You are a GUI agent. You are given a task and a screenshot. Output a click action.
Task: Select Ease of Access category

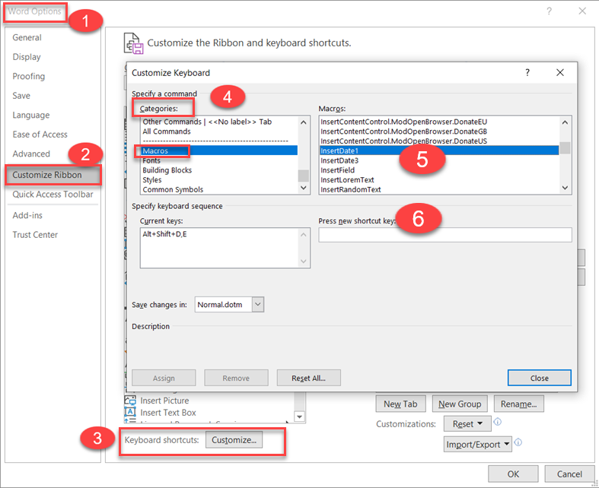pyautogui.click(x=40, y=135)
